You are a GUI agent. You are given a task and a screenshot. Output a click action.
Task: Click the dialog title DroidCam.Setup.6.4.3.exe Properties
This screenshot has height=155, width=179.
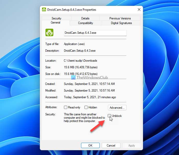(x=72, y=10)
